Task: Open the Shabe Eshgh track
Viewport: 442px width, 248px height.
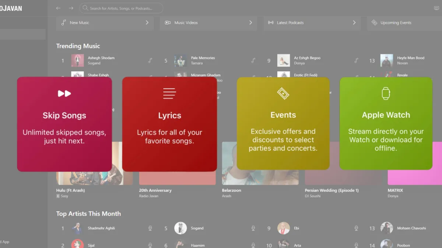Action: click(98, 75)
